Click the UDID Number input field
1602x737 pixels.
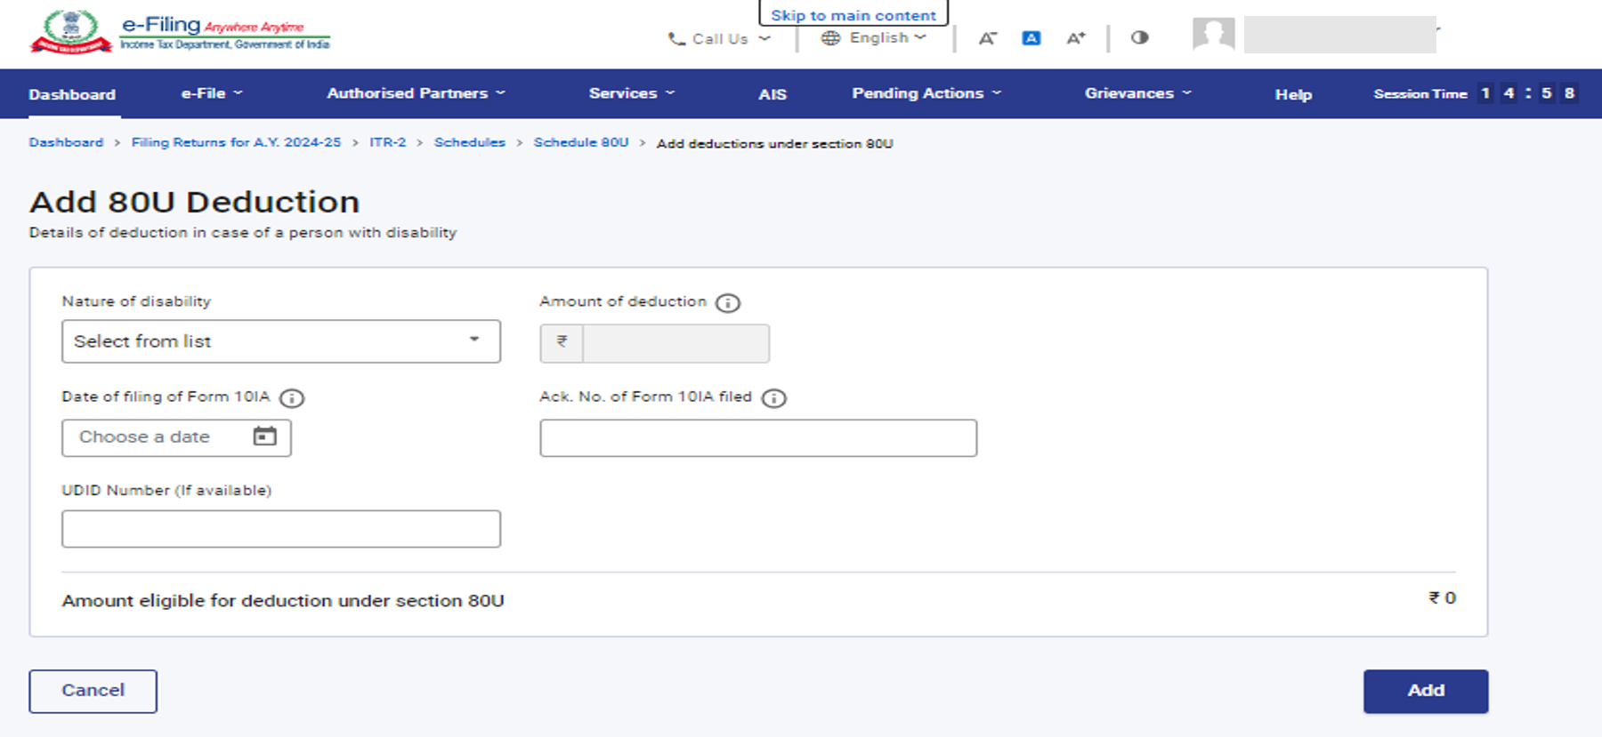point(280,529)
